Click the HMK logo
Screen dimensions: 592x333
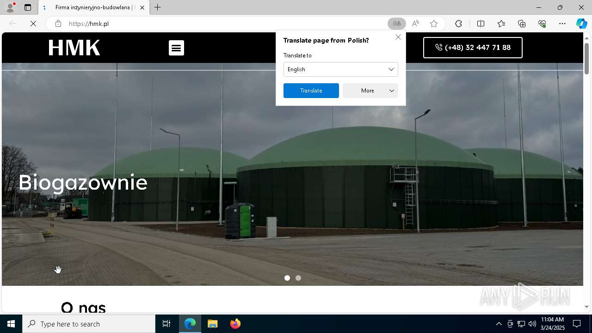pyautogui.click(x=74, y=48)
